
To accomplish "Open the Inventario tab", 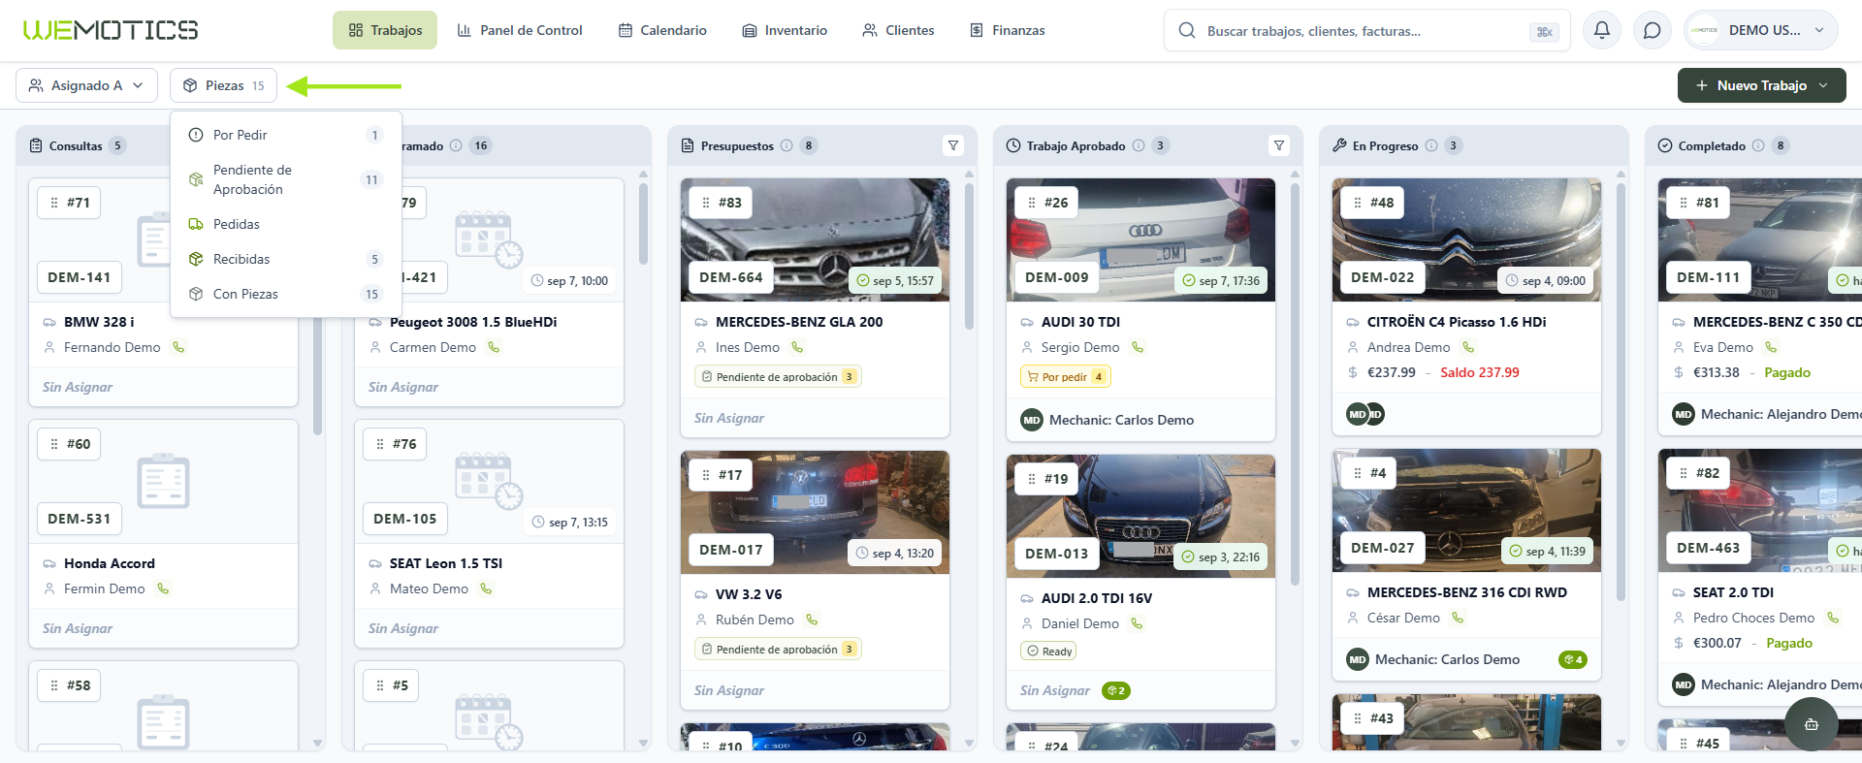I will tap(785, 30).
